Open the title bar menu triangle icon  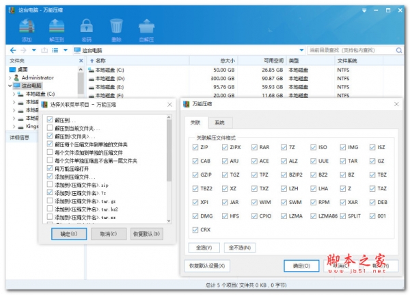(364, 10)
